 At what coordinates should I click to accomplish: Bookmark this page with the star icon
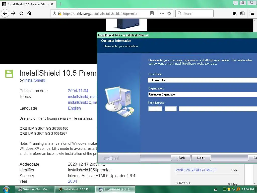click(x=169, y=14)
